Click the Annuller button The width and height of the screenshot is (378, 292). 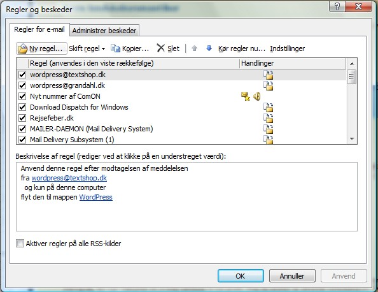click(x=292, y=276)
